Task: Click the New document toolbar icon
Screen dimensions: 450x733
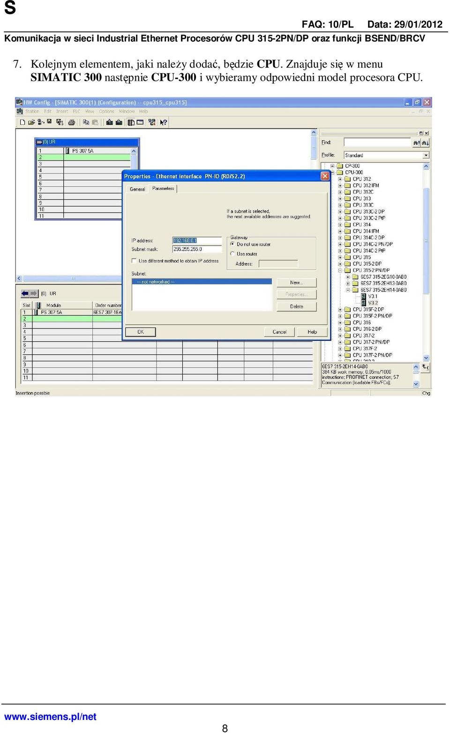Action: (22, 122)
